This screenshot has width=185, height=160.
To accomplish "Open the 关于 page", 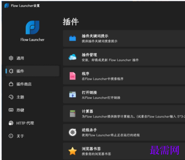I will pos(32,136).
